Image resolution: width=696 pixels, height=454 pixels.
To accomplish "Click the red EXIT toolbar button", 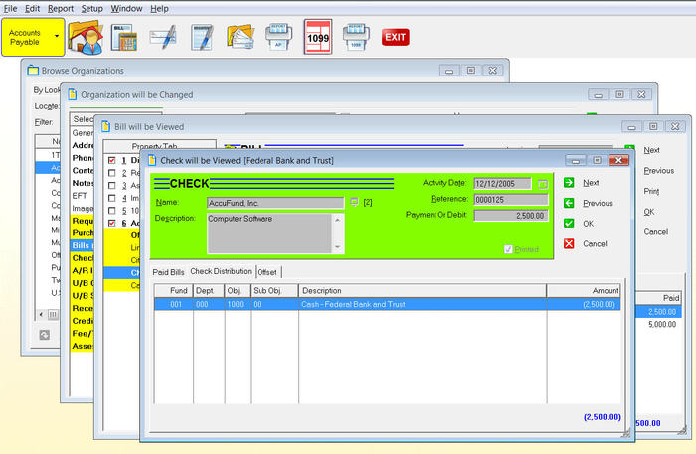I will (395, 37).
